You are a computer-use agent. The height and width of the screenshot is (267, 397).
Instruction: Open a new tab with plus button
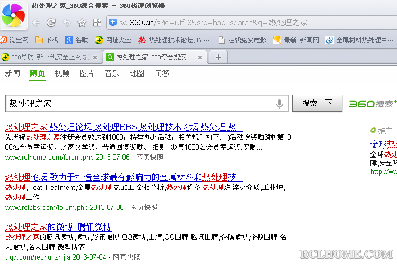pyautogui.click(x=218, y=57)
